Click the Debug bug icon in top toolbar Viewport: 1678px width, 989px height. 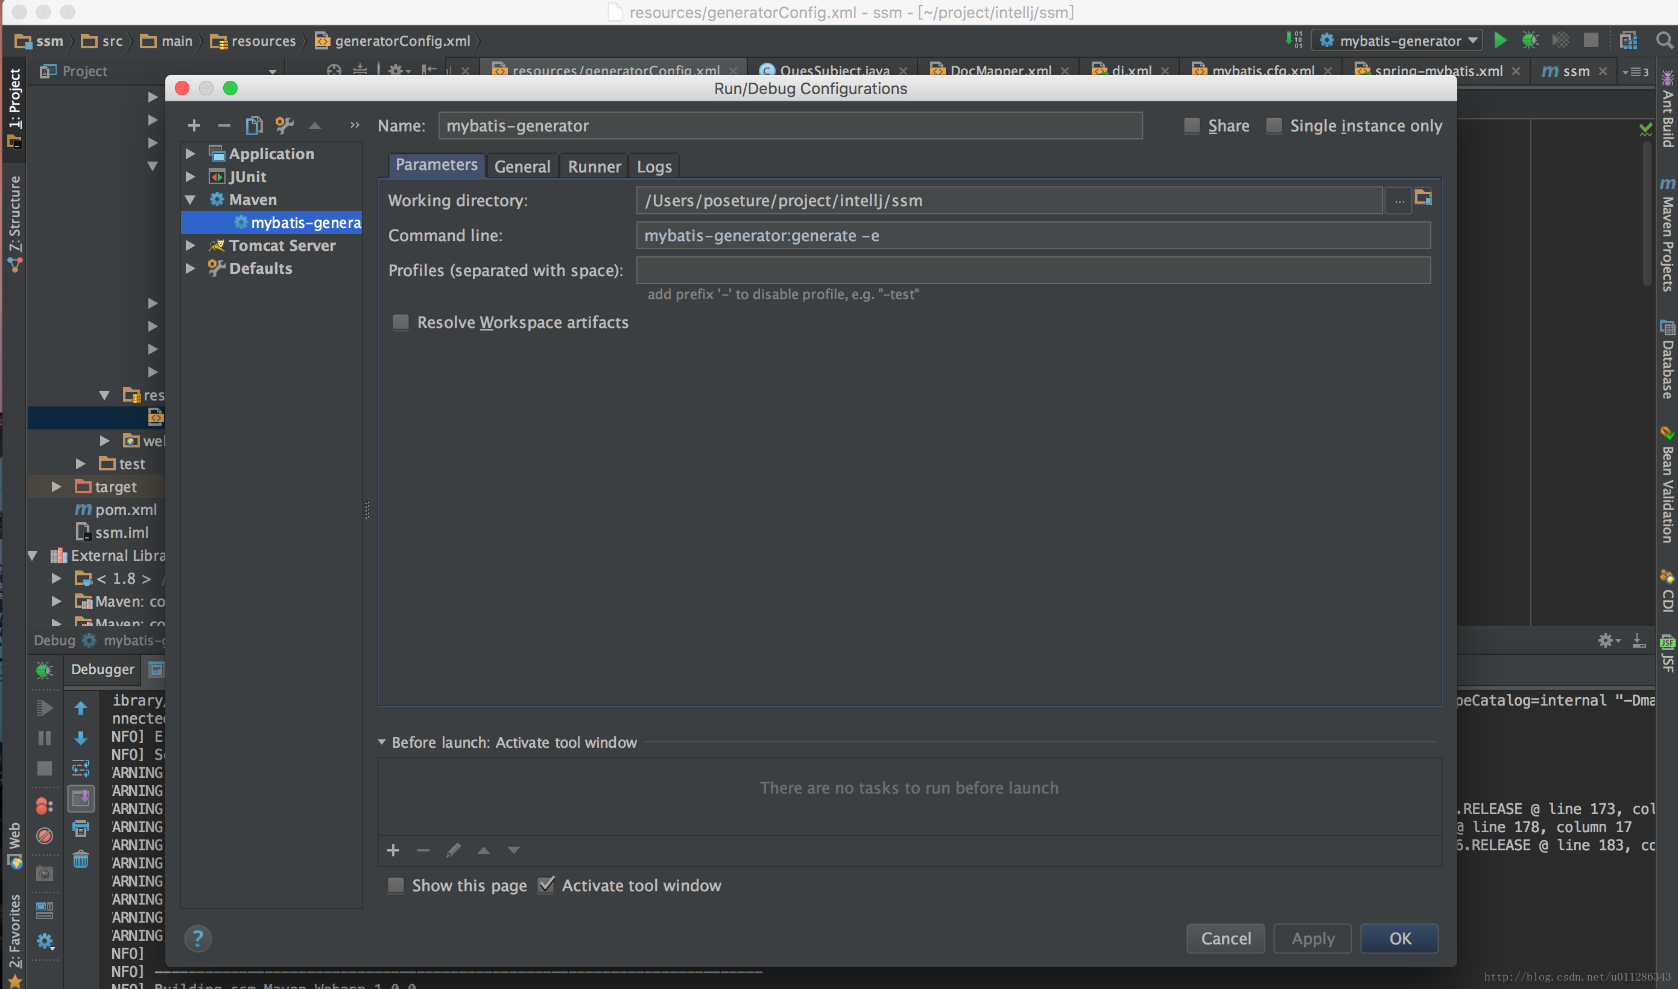click(x=1530, y=40)
